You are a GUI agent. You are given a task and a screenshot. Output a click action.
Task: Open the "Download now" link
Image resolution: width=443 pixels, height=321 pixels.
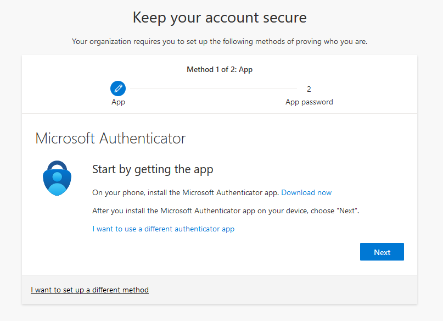click(x=306, y=192)
